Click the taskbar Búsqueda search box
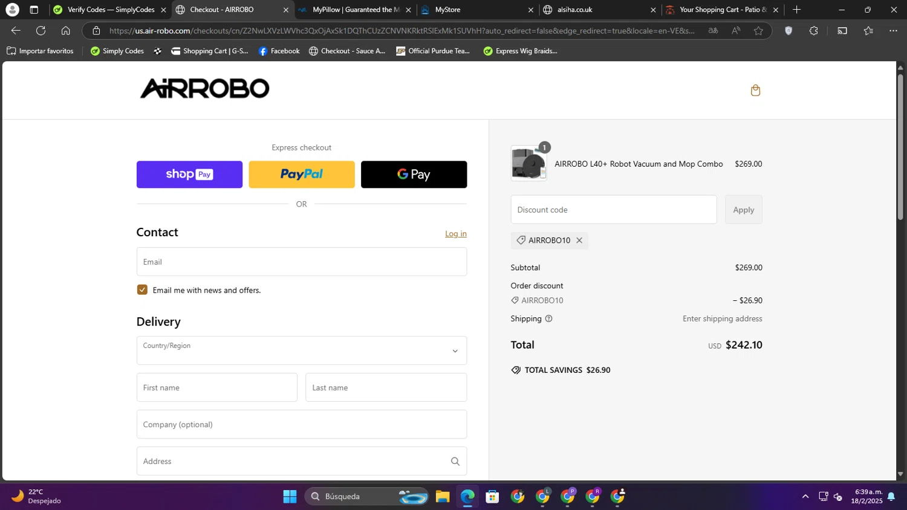907x510 pixels. point(366,497)
